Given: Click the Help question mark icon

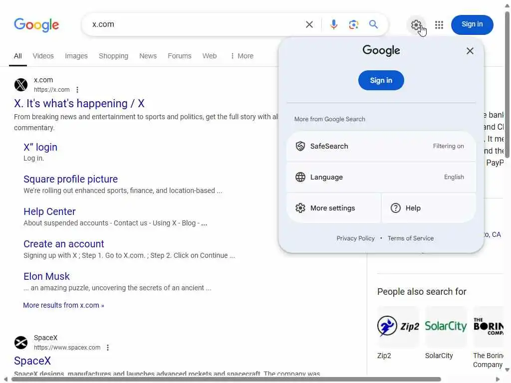Looking at the screenshot, I should click(395, 208).
